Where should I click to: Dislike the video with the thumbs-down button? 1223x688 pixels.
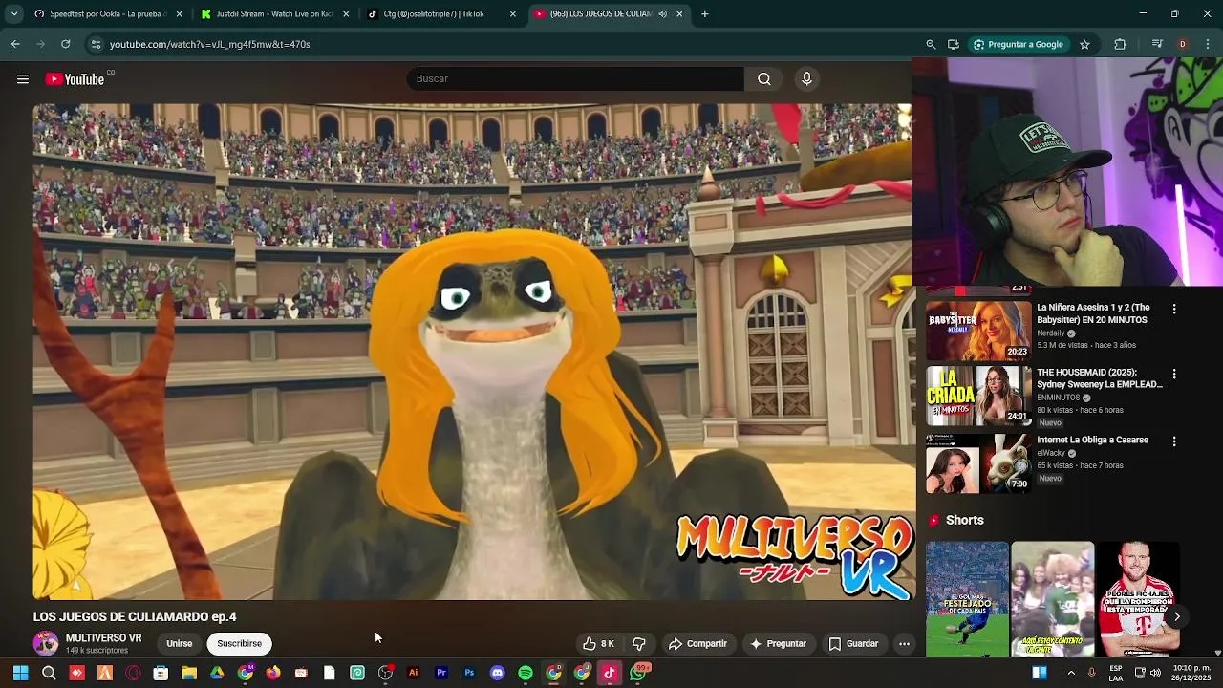click(x=639, y=644)
